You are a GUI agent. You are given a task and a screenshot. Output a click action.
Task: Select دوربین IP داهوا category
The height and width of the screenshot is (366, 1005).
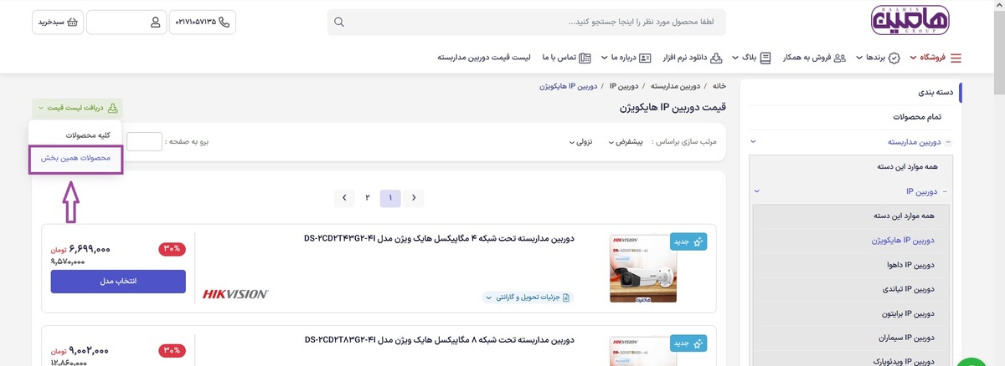[x=909, y=265]
